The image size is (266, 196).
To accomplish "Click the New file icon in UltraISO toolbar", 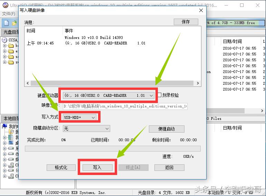I will click(6, 23).
